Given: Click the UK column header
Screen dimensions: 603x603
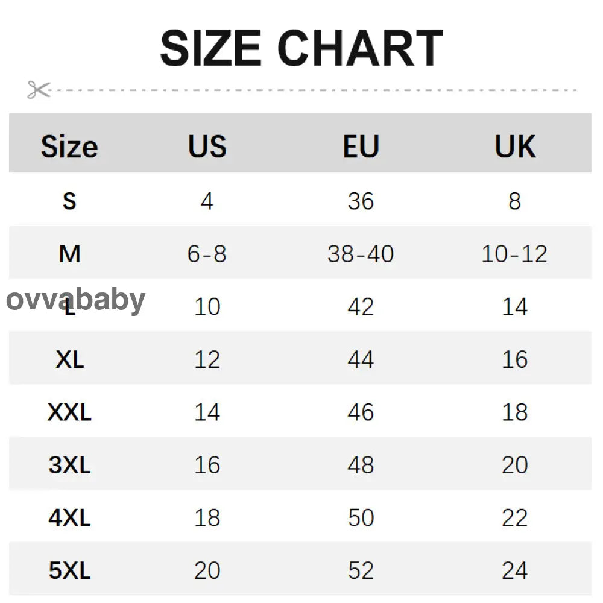Looking at the screenshot, I should pos(514,147).
